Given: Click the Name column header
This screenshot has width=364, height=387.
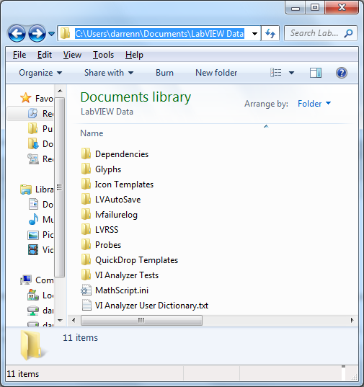Looking at the screenshot, I should click(x=92, y=133).
